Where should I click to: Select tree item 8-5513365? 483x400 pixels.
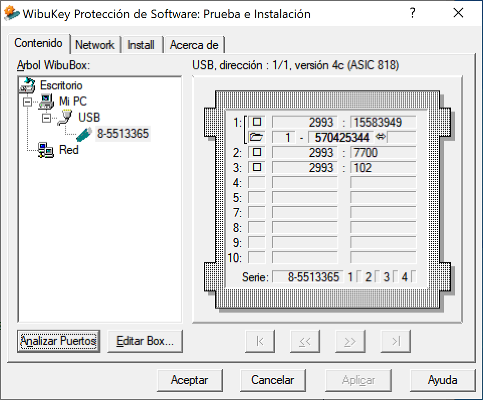pos(123,134)
